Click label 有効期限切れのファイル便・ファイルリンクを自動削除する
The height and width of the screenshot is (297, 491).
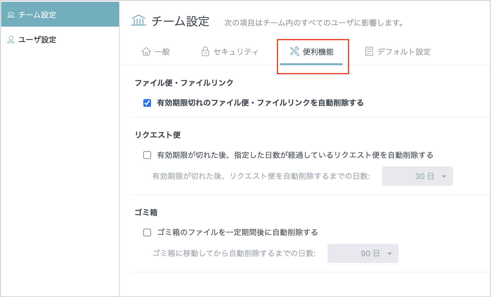(260, 103)
